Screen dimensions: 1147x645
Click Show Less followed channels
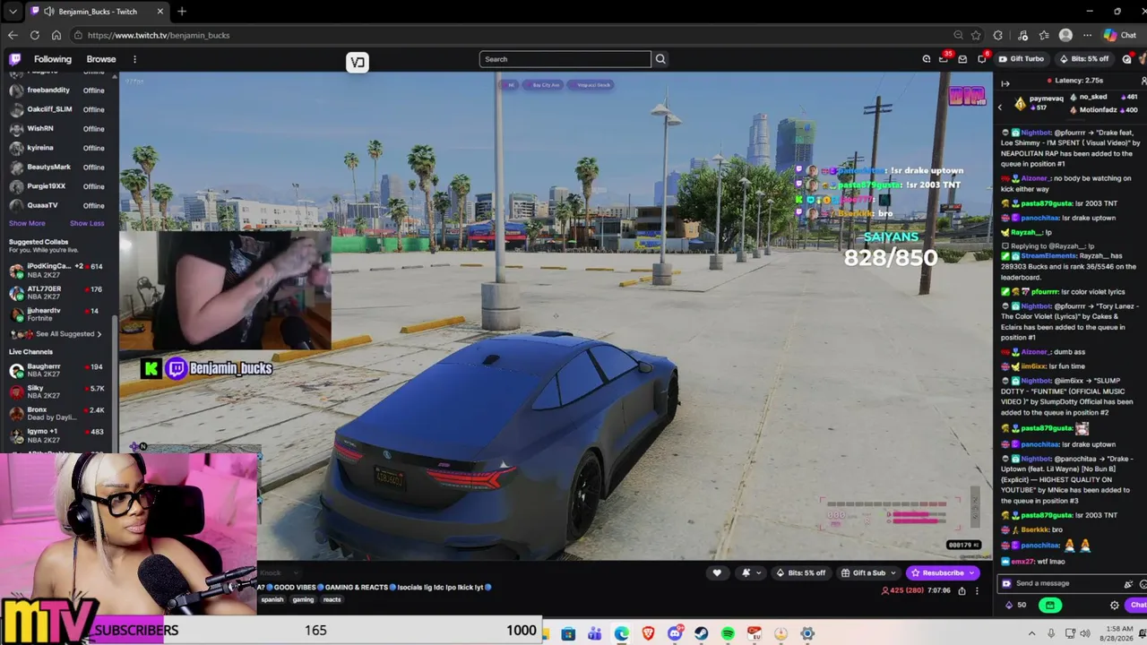tap(87, 223)
